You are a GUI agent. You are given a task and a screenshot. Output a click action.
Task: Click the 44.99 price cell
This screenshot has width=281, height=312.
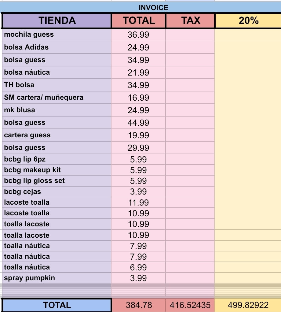point(139,123)
